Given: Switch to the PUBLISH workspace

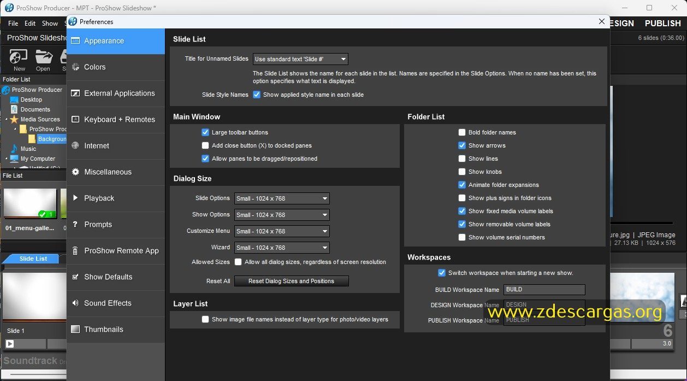Looking at the screenshot, I should point(663,24).
